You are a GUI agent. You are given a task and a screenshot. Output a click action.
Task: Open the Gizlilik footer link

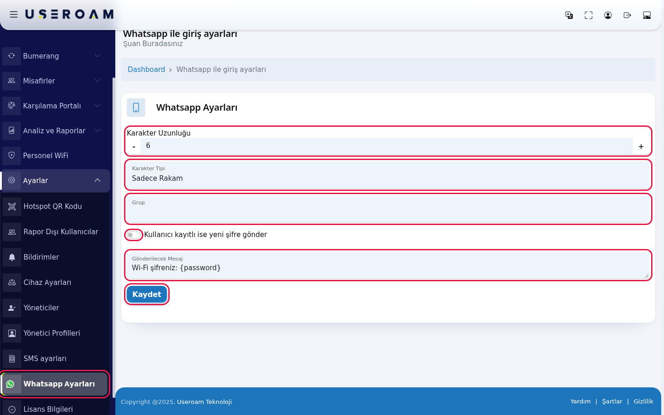[x=643, y=402]
